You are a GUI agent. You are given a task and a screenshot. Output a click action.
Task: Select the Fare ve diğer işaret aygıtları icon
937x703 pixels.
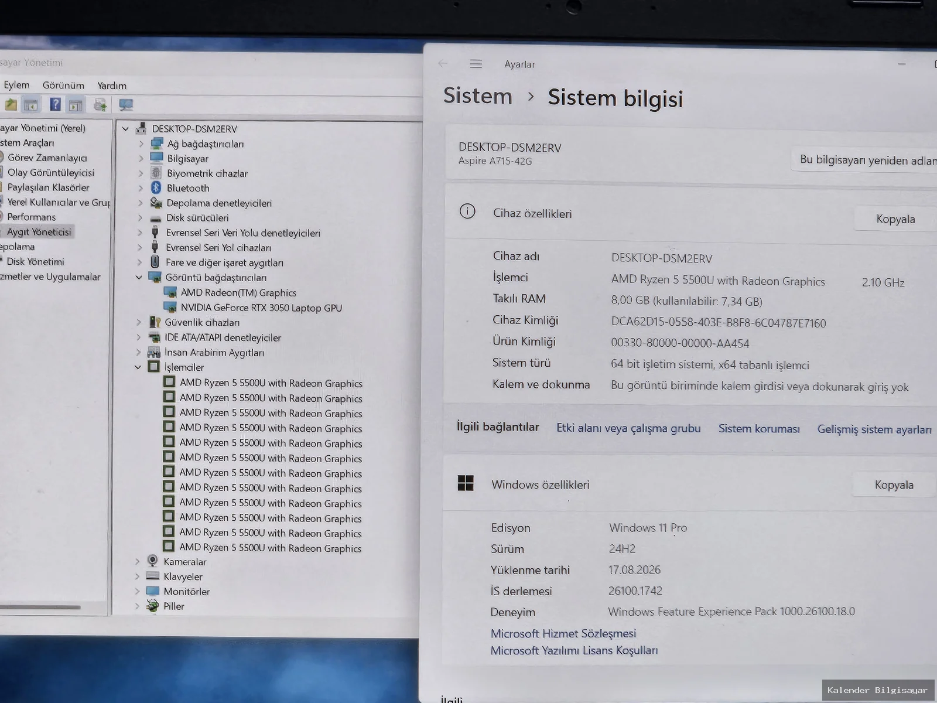(x=155, y=262)
